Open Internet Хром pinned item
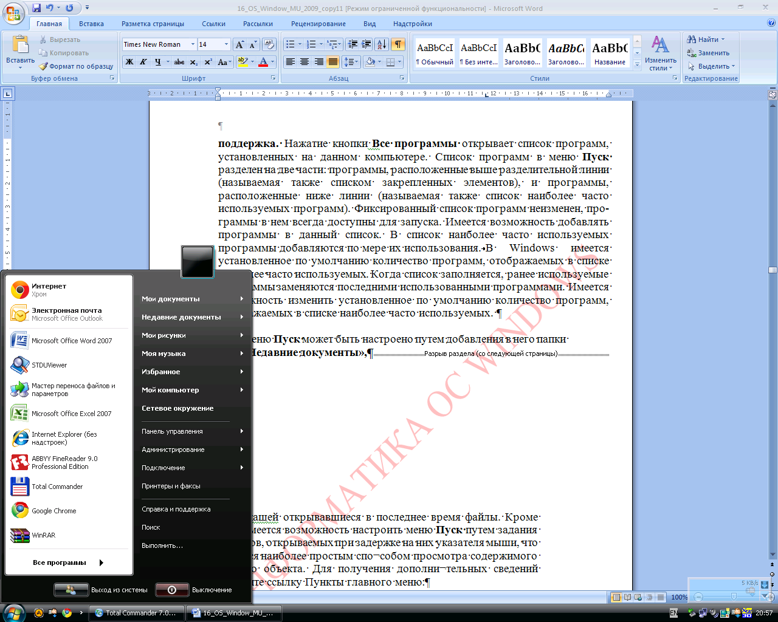Viewport: 778px width, 622px height. [69, 290]
